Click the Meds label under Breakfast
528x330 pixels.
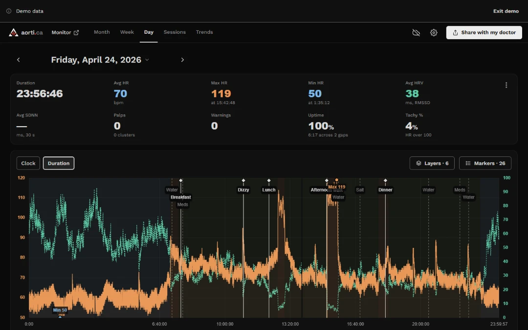[182, 204]
